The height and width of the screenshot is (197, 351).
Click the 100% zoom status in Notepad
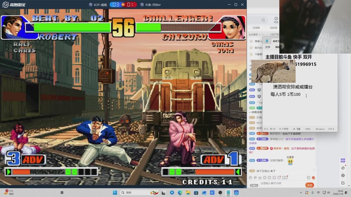click(x=308, y=129)
